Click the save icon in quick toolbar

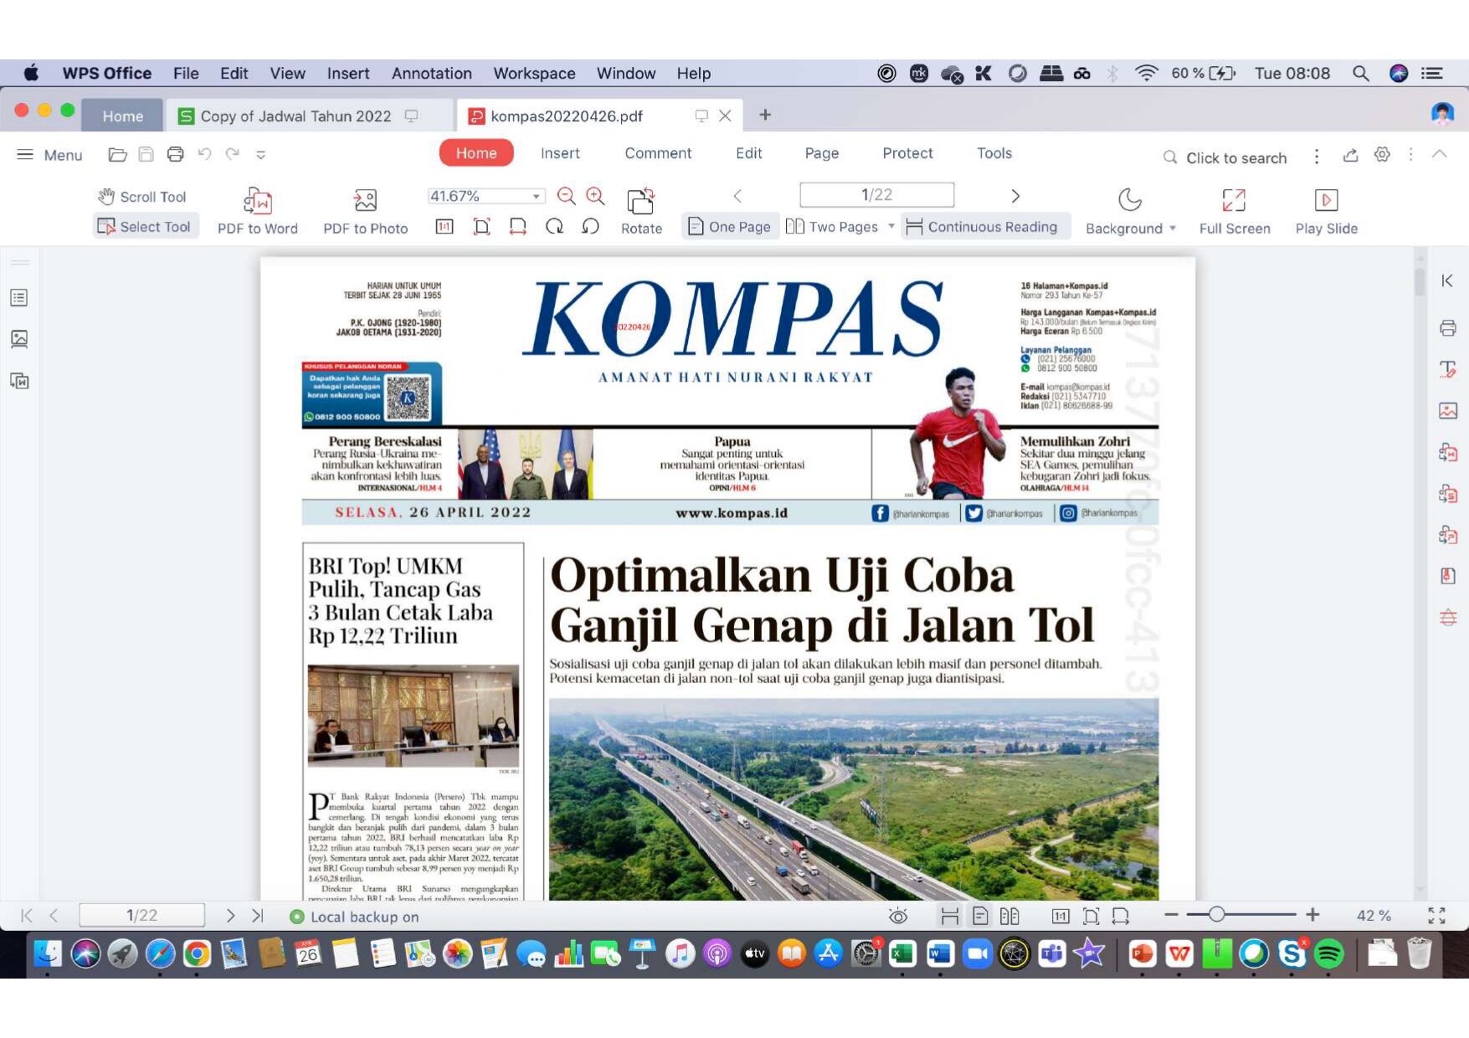click(x=146, y=154)
